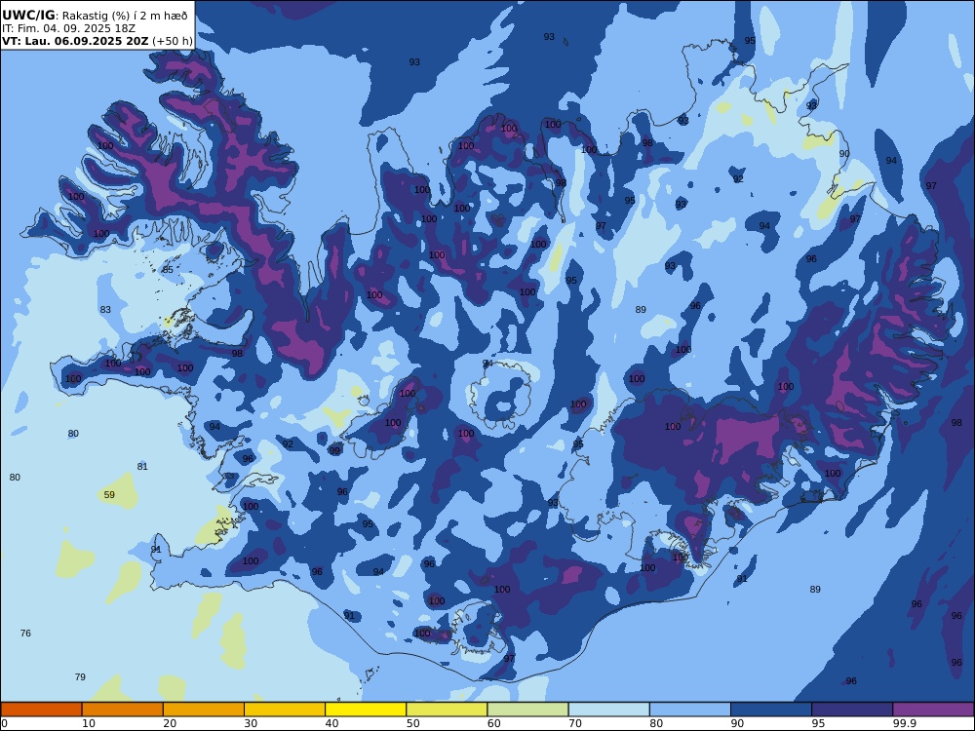Click the '0' tick label on color scale

[x=4, y=723]
